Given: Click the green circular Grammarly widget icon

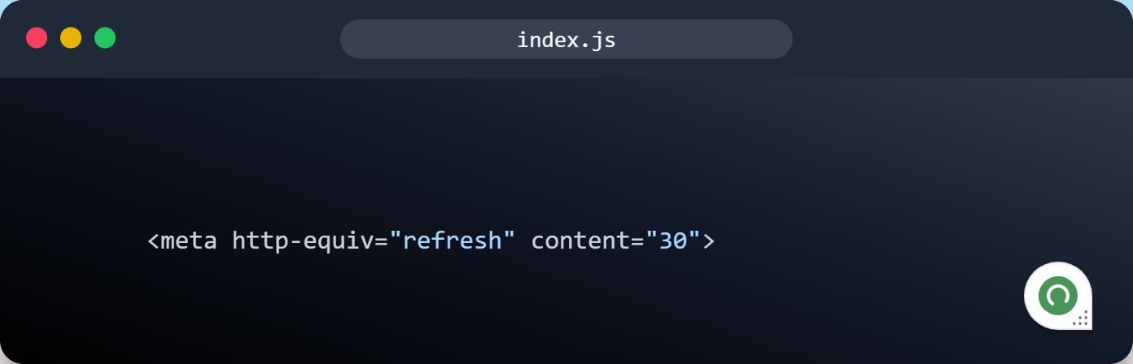Looking at the screenshot, I should pyautogui.click(x=1057, y=296).
